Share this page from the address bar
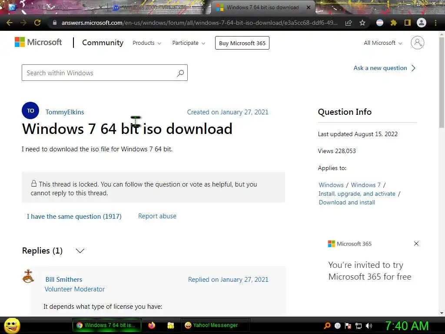This screenshot has width=445, height=334. click(349, 23)
